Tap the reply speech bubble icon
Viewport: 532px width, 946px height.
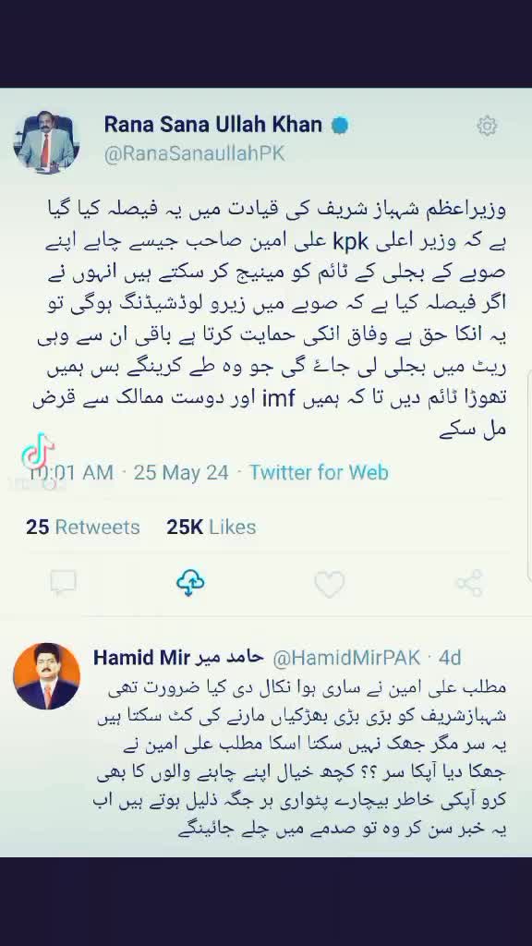pos(64,583)
